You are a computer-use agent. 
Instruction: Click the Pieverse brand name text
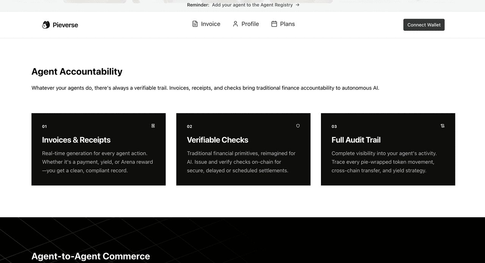65,25
